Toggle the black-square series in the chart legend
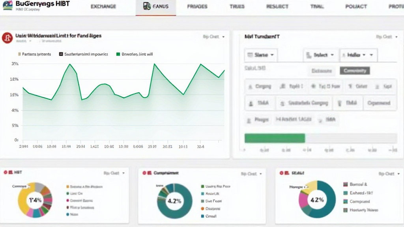 point(61,54)
